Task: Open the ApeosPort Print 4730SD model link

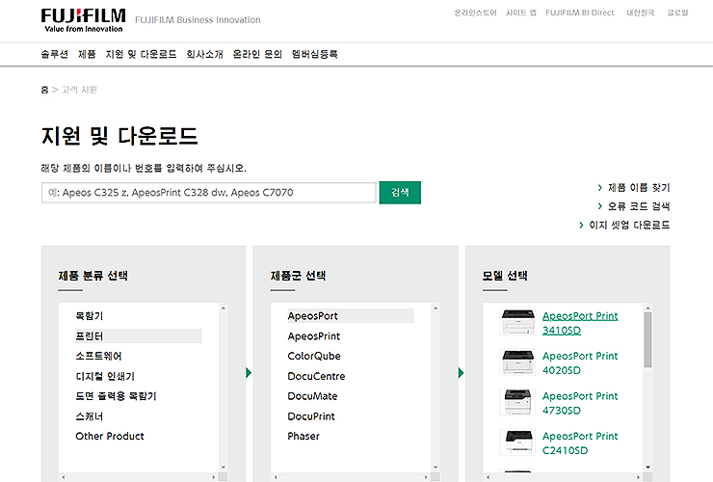Action: [x=580, y=403]
